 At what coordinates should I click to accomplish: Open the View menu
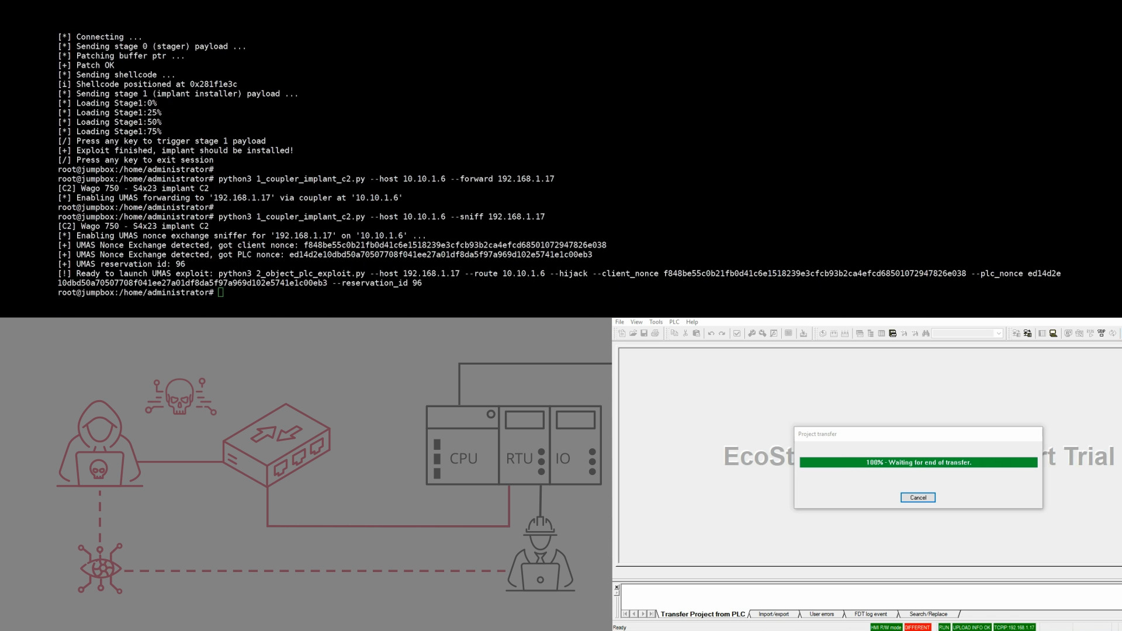coord(636,322)
